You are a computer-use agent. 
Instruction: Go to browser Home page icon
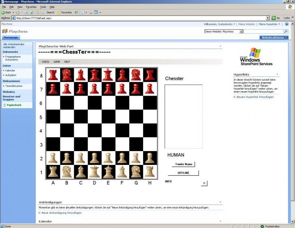click(x=37, y=13)
